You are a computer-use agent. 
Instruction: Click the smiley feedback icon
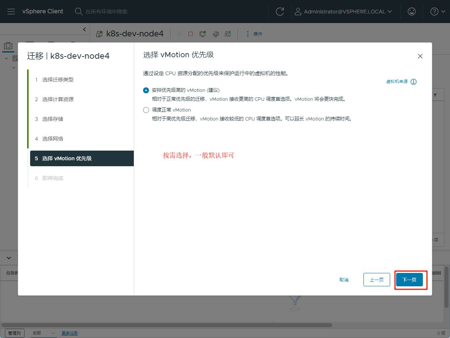point(411,12)
